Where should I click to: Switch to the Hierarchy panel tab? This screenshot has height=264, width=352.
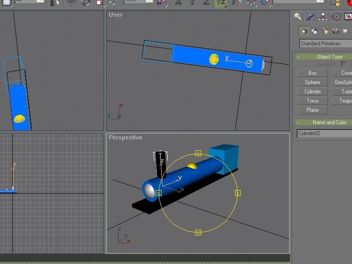pos(323,17)
